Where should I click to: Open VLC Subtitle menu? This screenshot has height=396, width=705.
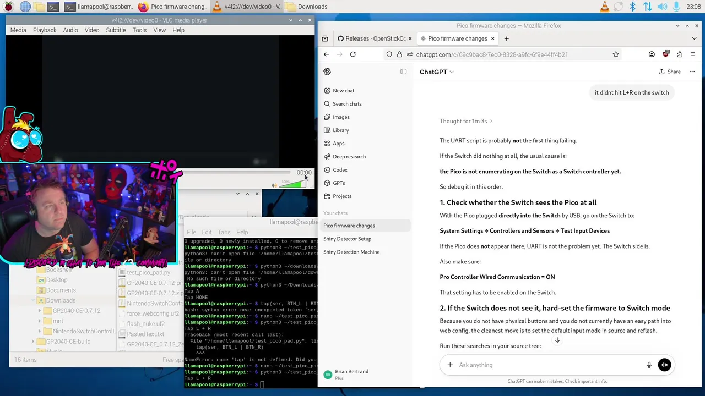(116, 30)
